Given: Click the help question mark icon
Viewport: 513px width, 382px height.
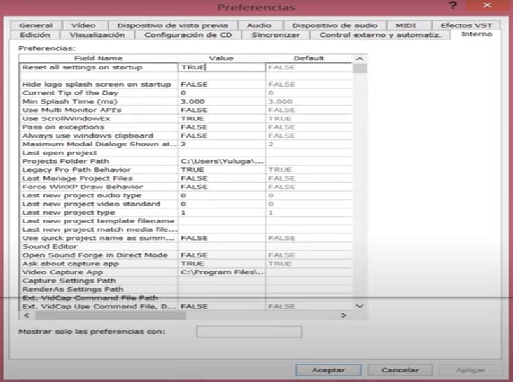Looking at the screenshot, I should coord(453,6).
